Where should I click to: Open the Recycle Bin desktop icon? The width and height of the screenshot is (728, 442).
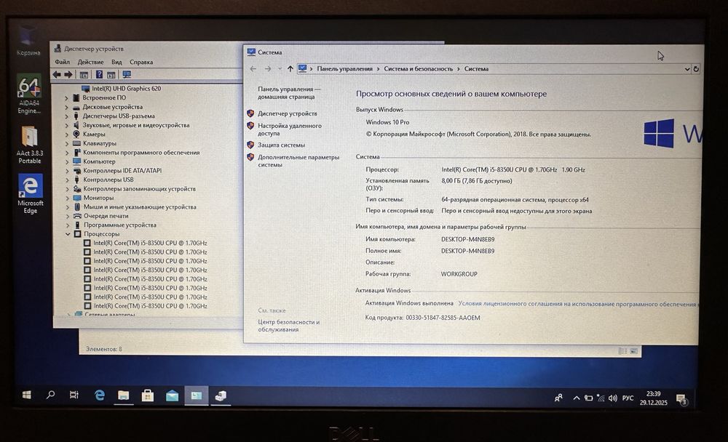(x=28, y=41)
